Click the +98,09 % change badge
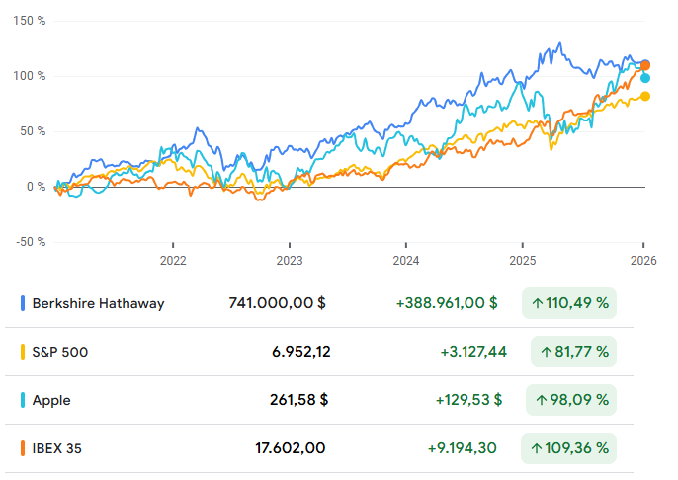The width and height of the screenshot is (678, 480). 569,400
